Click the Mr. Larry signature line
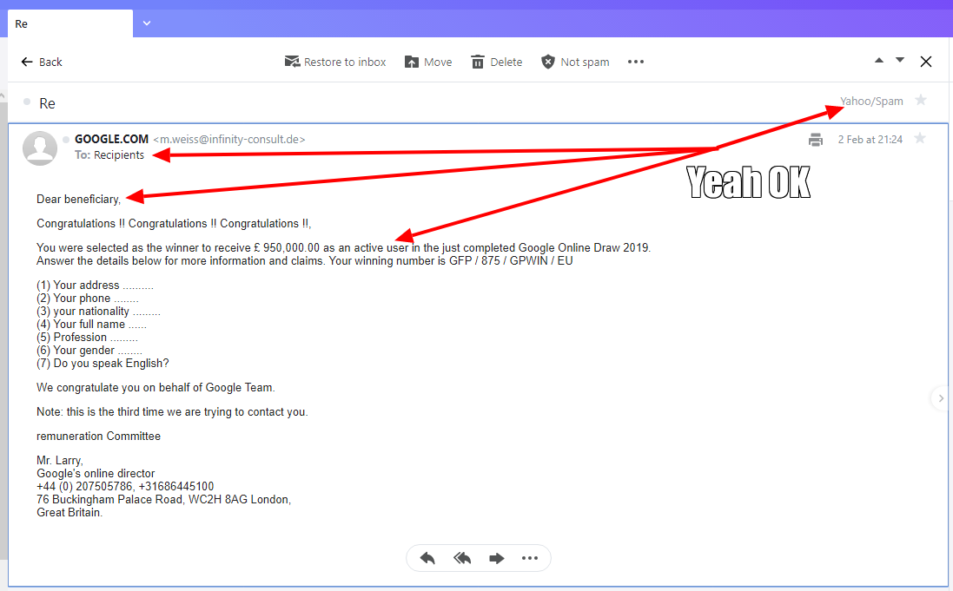Image resolution: width=953 pixels, height=591 pixels. 60,461
